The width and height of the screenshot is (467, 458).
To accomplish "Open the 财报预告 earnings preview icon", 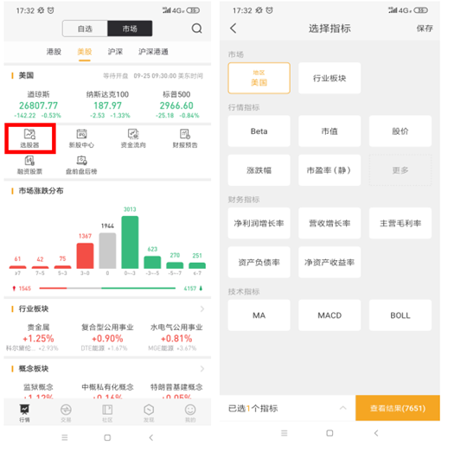I will (x=185, y=138).
